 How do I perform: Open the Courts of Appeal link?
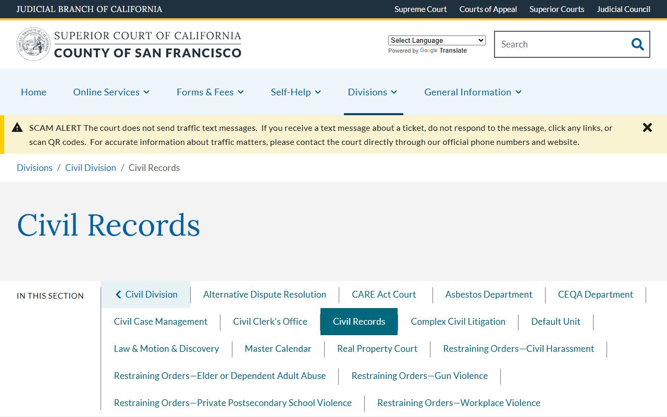(488, 9)
